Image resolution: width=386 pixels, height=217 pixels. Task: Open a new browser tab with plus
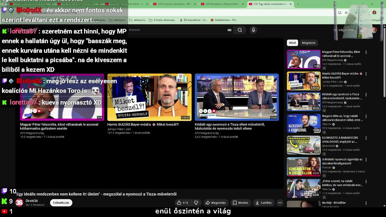pyautogui.click(x=298, y=4)
